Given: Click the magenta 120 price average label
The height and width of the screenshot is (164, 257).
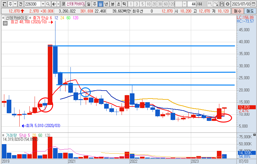Looking at the screenshot, I should click(76, 18).
